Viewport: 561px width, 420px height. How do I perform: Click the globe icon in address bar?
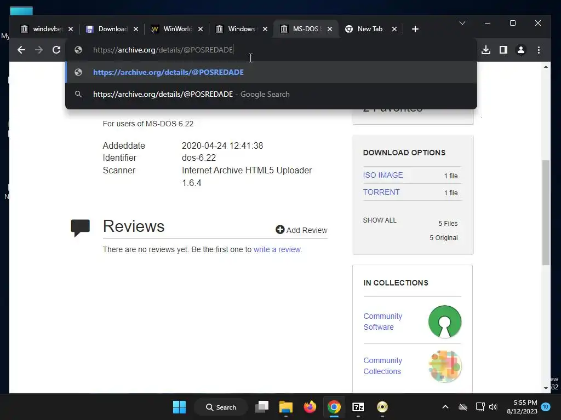78,50
